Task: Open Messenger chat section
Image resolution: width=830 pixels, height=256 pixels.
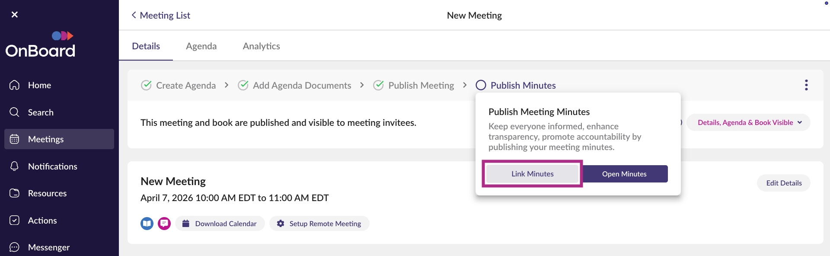Action: [48, 247]
